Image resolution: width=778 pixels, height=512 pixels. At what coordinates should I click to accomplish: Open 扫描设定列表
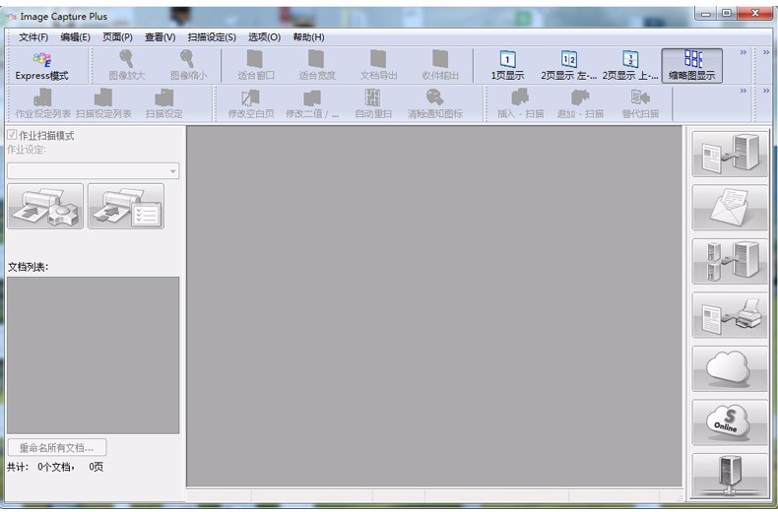coord(103,104)
